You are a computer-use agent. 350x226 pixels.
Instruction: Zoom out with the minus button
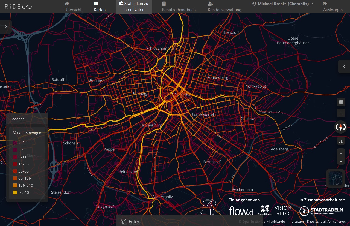(341, 162)
